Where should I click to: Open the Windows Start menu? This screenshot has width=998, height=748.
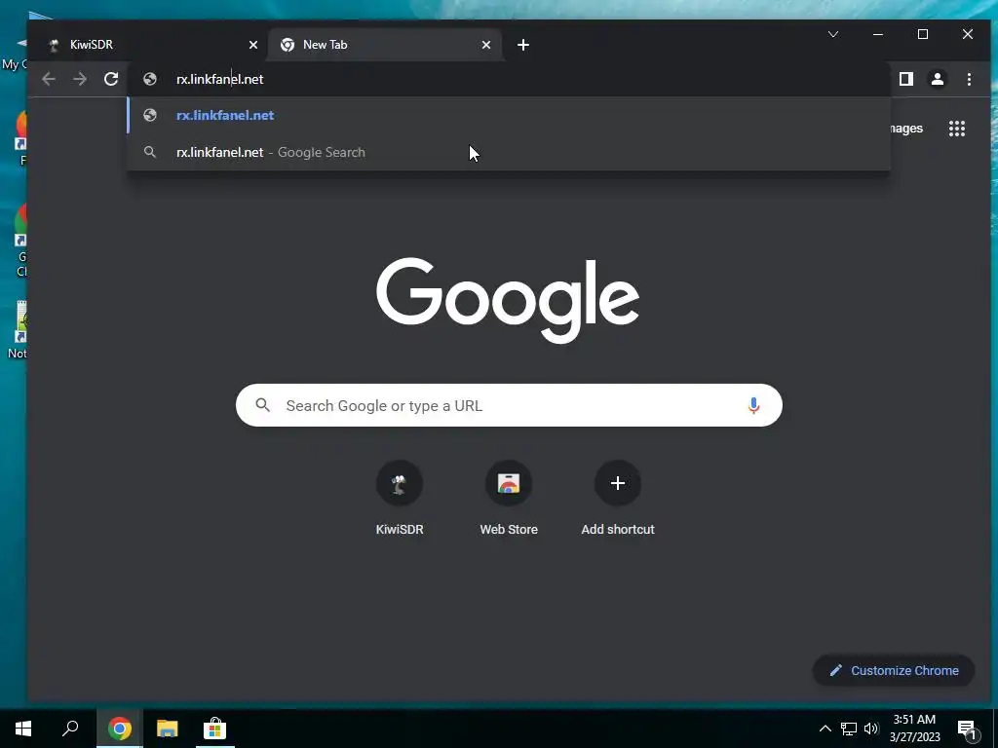23,729
